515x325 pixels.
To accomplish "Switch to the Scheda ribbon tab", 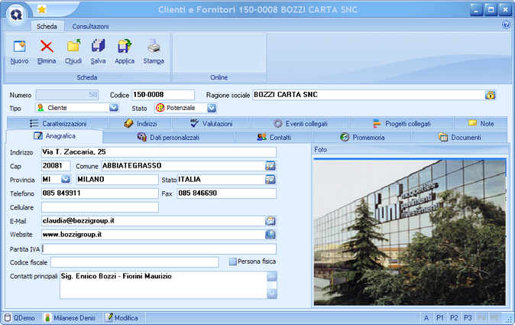I will coord(47,26).
